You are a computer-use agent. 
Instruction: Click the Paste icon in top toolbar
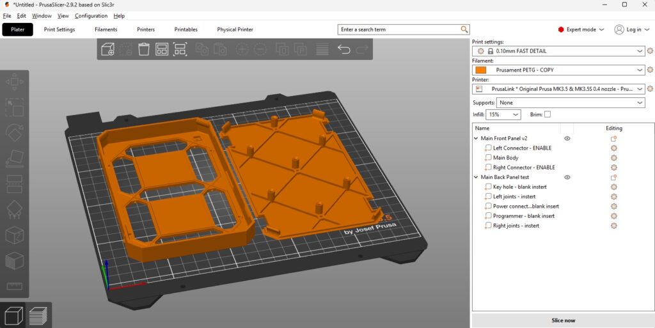(220, 49)
